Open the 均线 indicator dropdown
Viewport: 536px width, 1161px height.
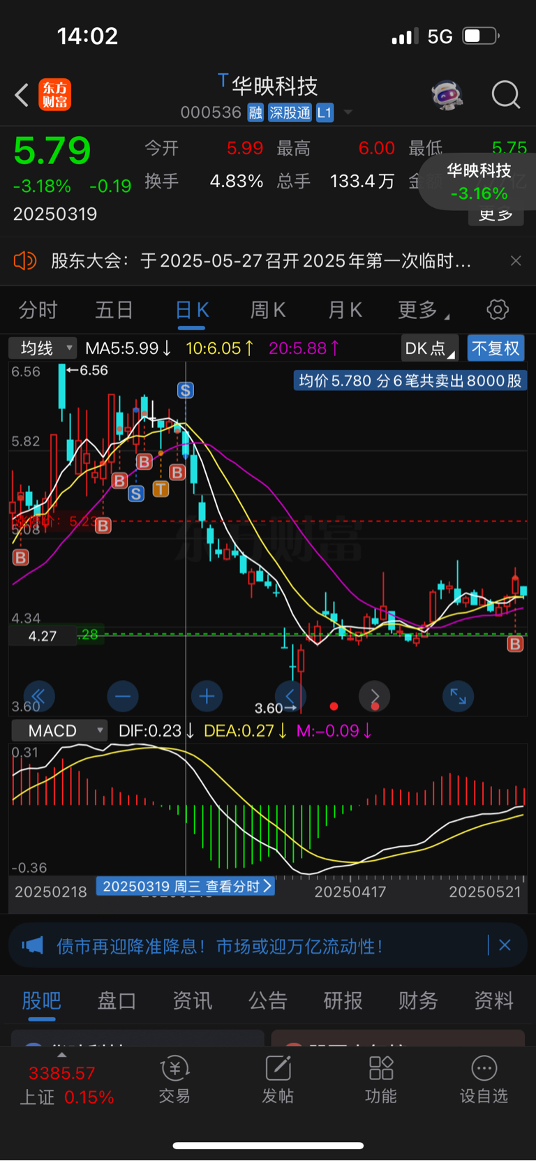tap(43, 348)
